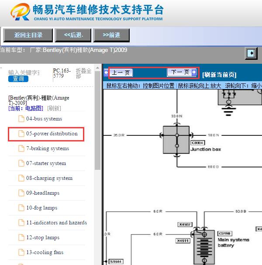Click the document icon beside 7-braking systems

21,148
